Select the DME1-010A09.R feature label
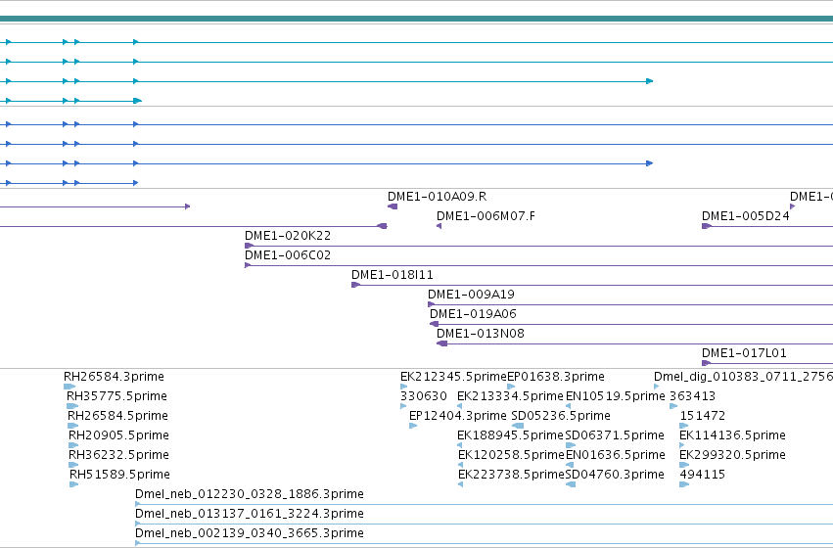833x548 pixels. click(437, 197)
